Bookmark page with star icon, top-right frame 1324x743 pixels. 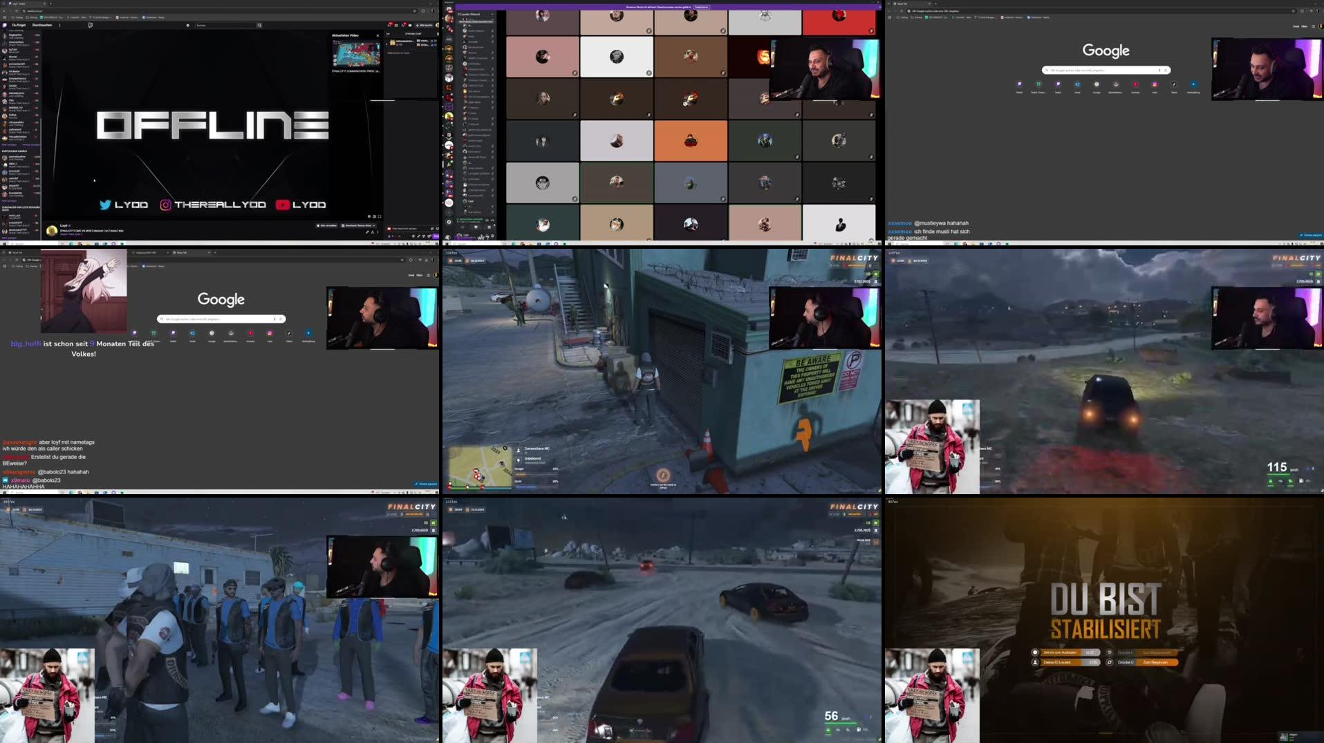(1294, 11)
